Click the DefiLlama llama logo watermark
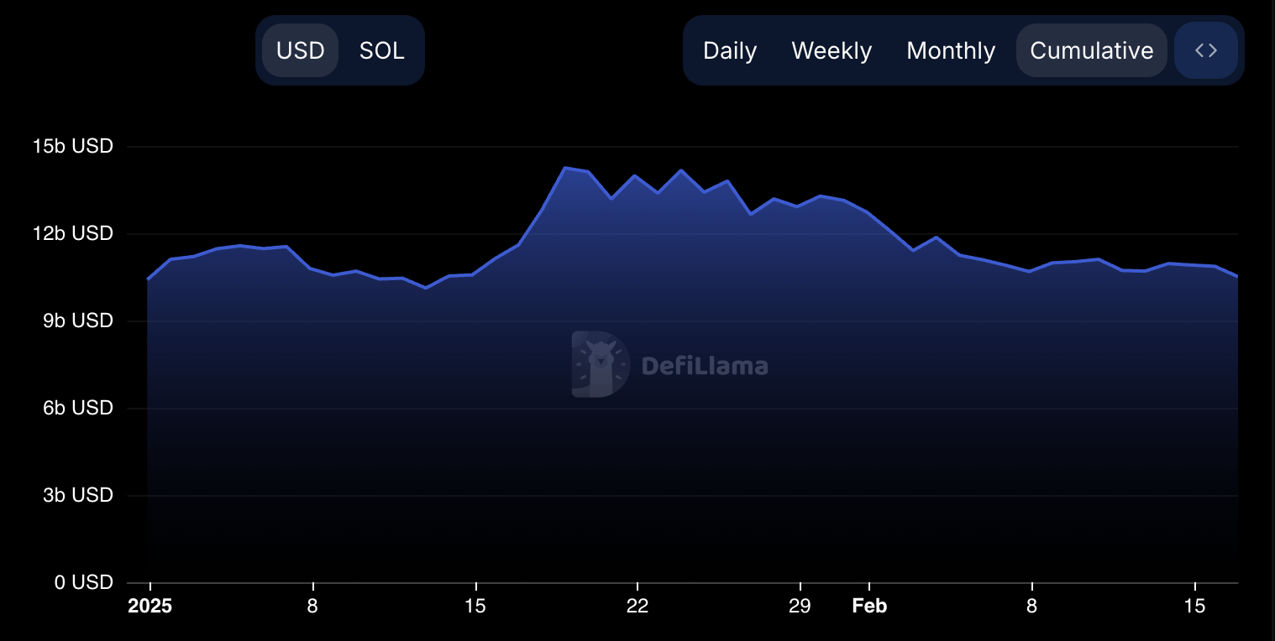 click(601, 364)
